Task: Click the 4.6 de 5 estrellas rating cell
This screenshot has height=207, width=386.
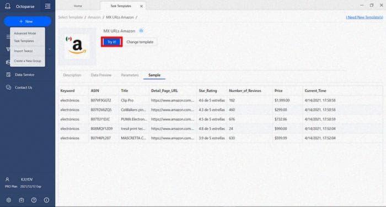Action: [212, 100]
